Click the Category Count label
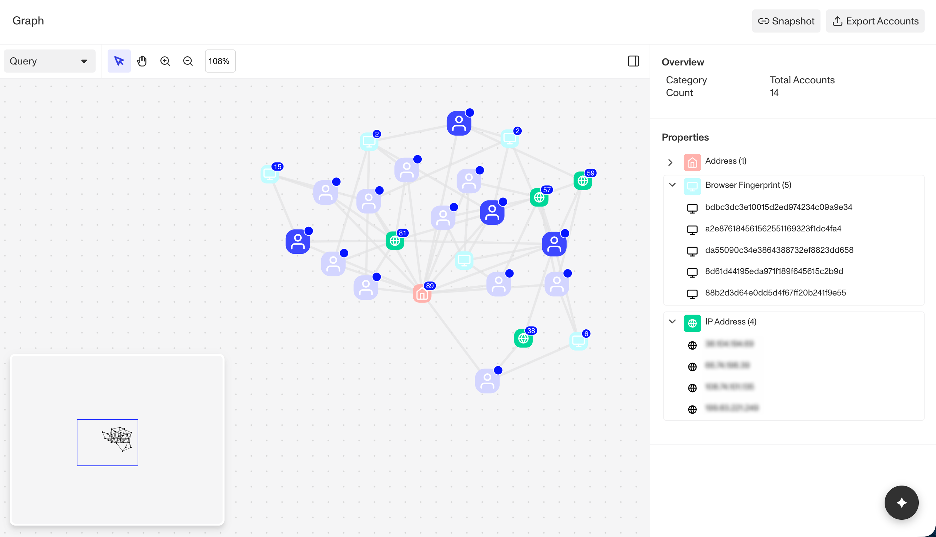 pos(686,86)
